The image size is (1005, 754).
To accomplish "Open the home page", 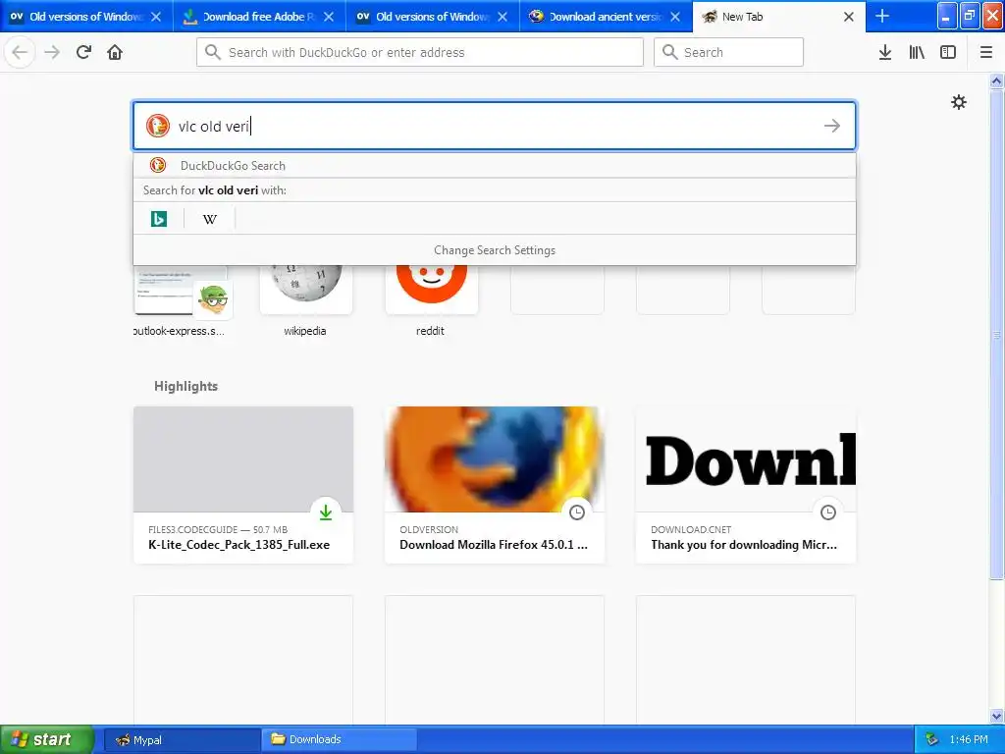I will (115, 52).
